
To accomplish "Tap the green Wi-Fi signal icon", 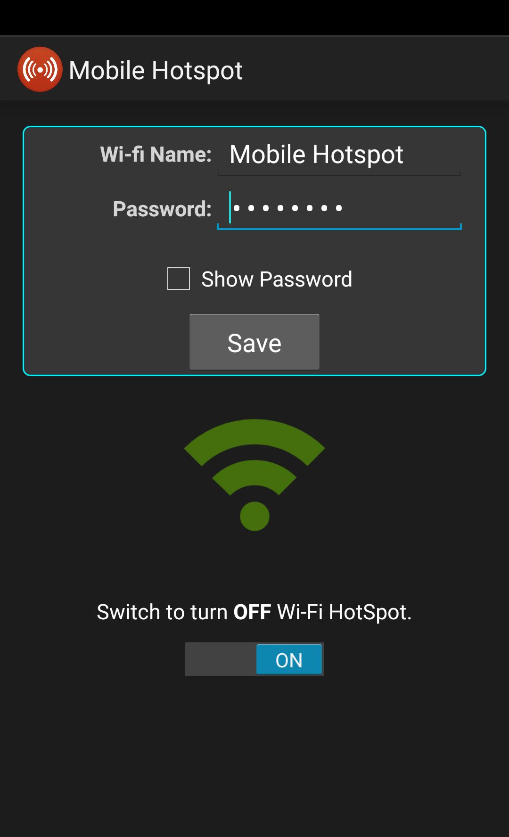I will [254, 475].
